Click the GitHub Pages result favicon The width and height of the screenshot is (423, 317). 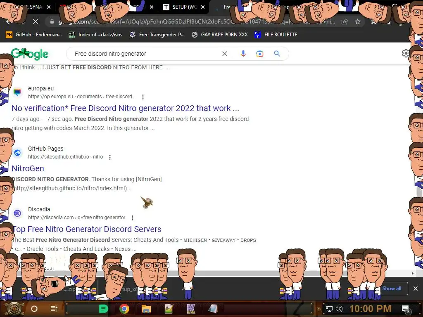point(17,153)
